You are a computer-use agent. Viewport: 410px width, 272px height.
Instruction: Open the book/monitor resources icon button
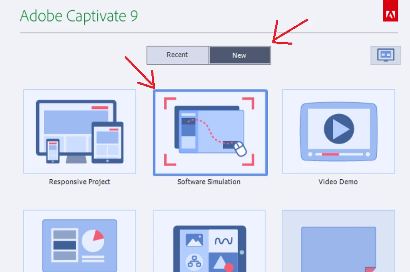tap(385, 55)
